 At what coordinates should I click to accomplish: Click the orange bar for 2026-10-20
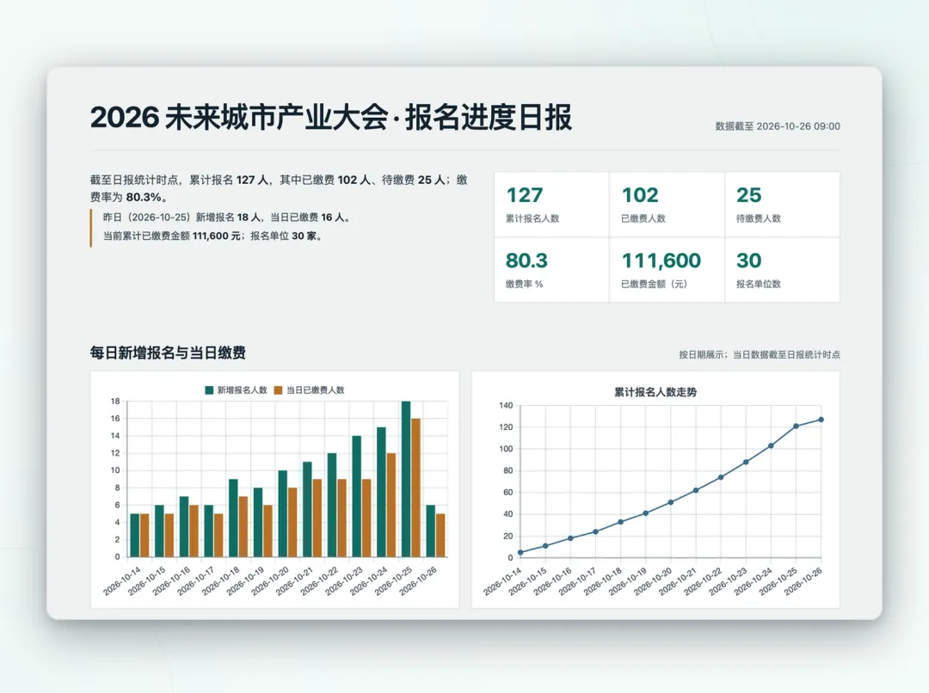coord(292,523)
